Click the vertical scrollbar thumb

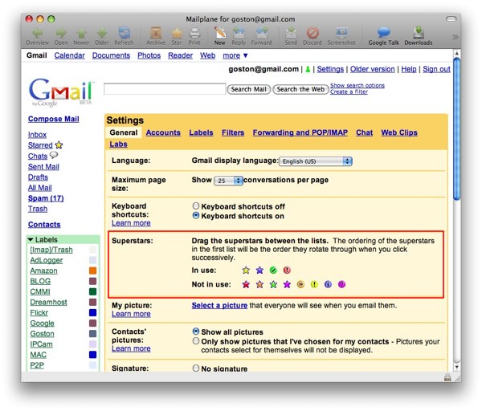point(457,129)
